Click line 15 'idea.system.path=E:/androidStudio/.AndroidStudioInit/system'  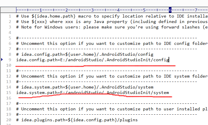tap(93, 93)
